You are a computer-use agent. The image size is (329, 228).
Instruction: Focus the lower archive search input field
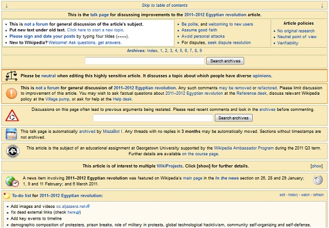point(153,118)
